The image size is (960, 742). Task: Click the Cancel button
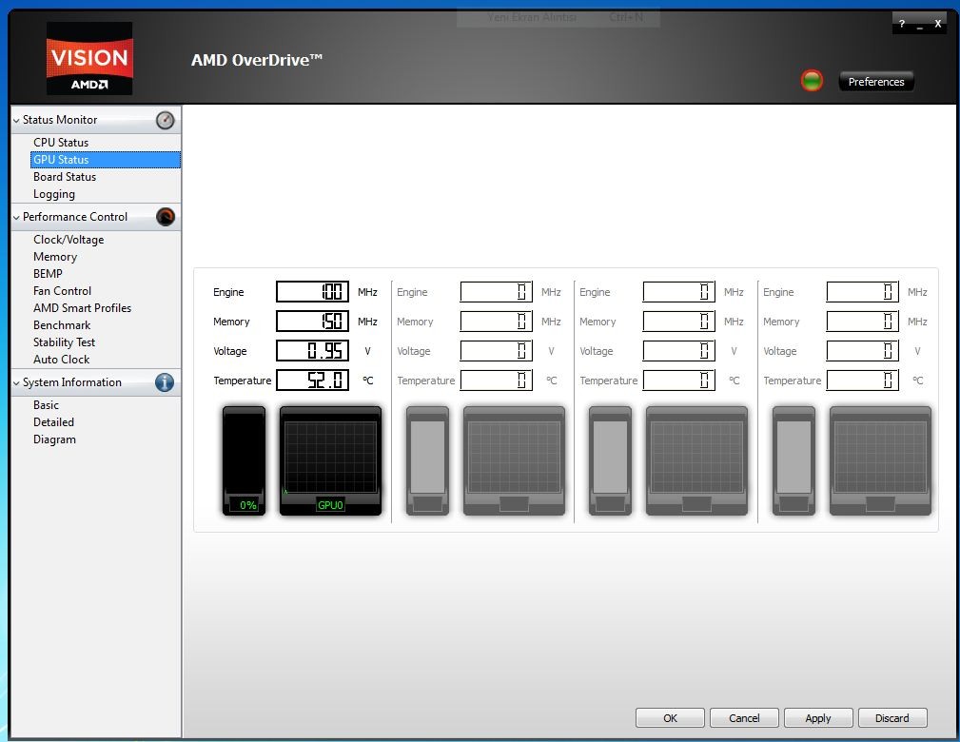click(744, 718)
